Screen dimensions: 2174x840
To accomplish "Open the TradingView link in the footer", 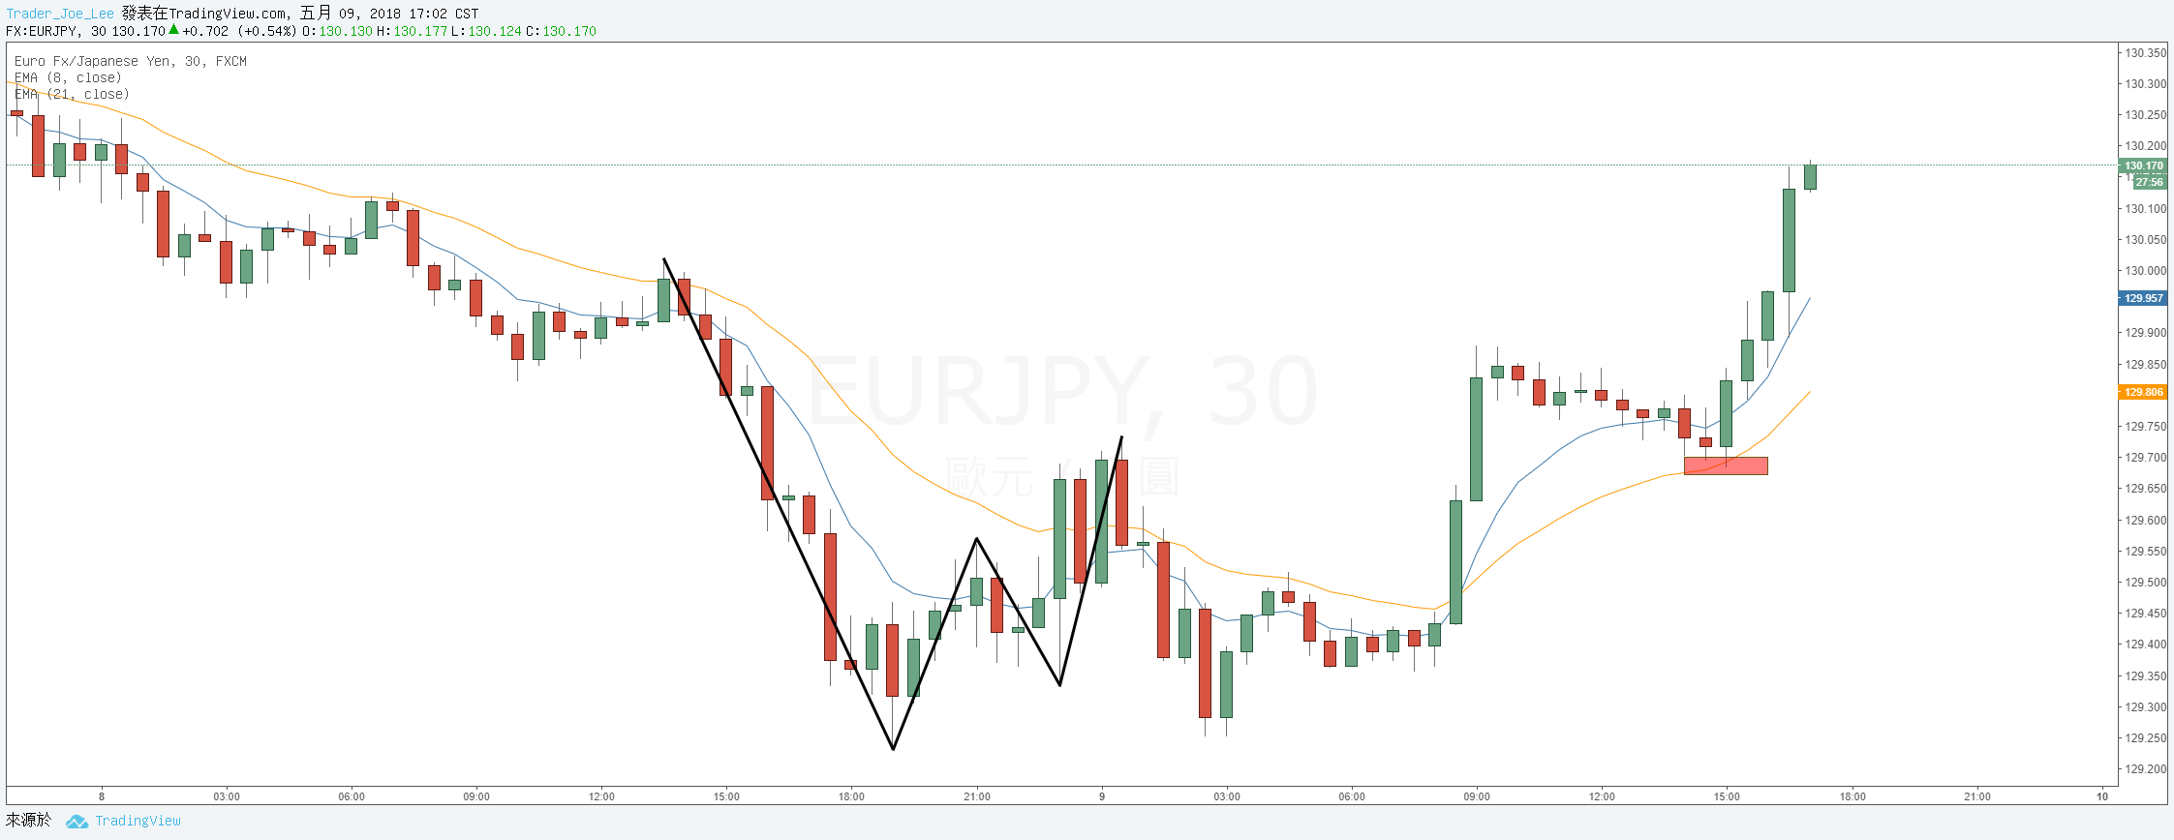I will (x=138, y=821).
